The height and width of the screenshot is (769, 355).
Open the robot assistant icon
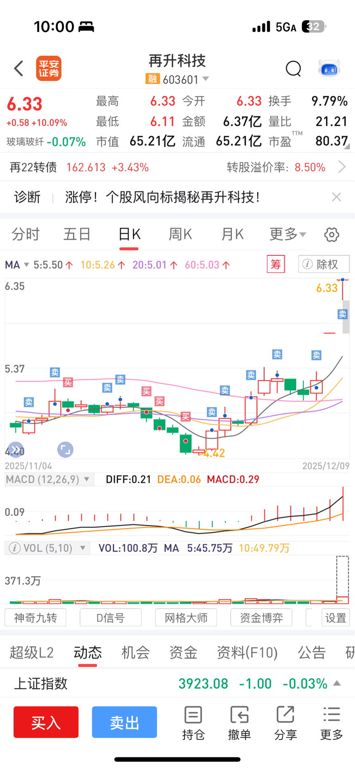coord(329,68)
